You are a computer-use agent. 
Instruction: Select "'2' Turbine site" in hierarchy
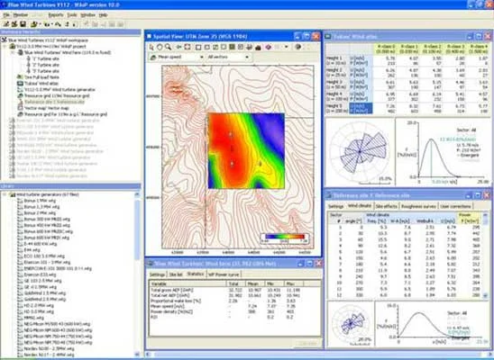click(46, 65)
